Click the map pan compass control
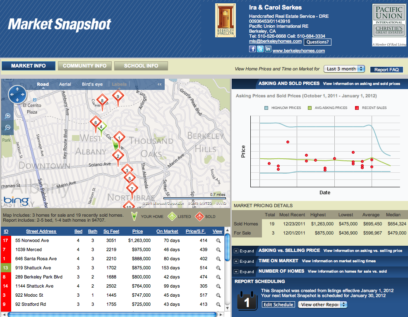Image resolution: width=408 pixels, height=317 pixels. pyautogui.click(x=17, y=94)
